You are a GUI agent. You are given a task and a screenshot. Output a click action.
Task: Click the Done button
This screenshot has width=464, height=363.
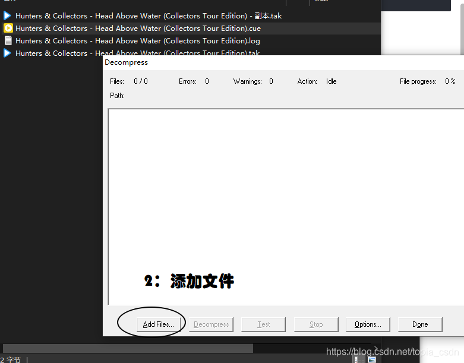point(420,324)
